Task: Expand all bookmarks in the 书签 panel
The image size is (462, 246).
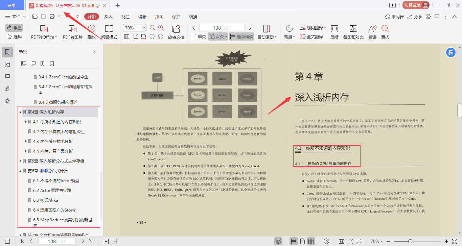Action: click(24, 64)
